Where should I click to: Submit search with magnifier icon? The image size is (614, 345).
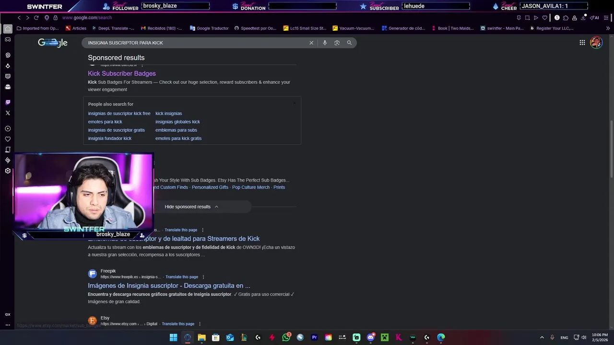(x=349, y=43)
